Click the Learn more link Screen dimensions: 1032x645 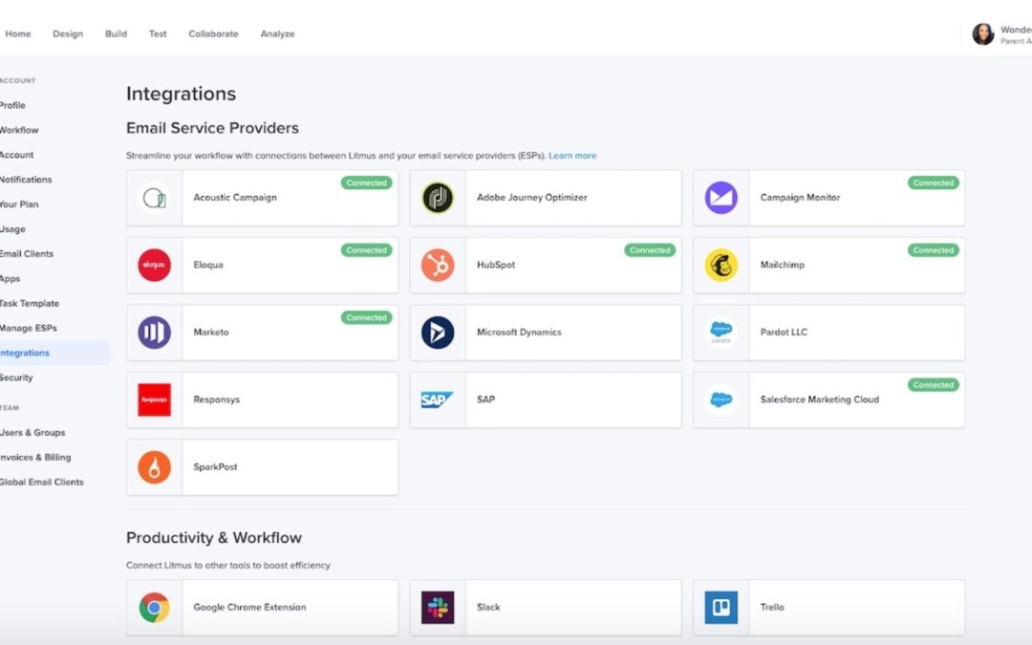tap(572, 156)
